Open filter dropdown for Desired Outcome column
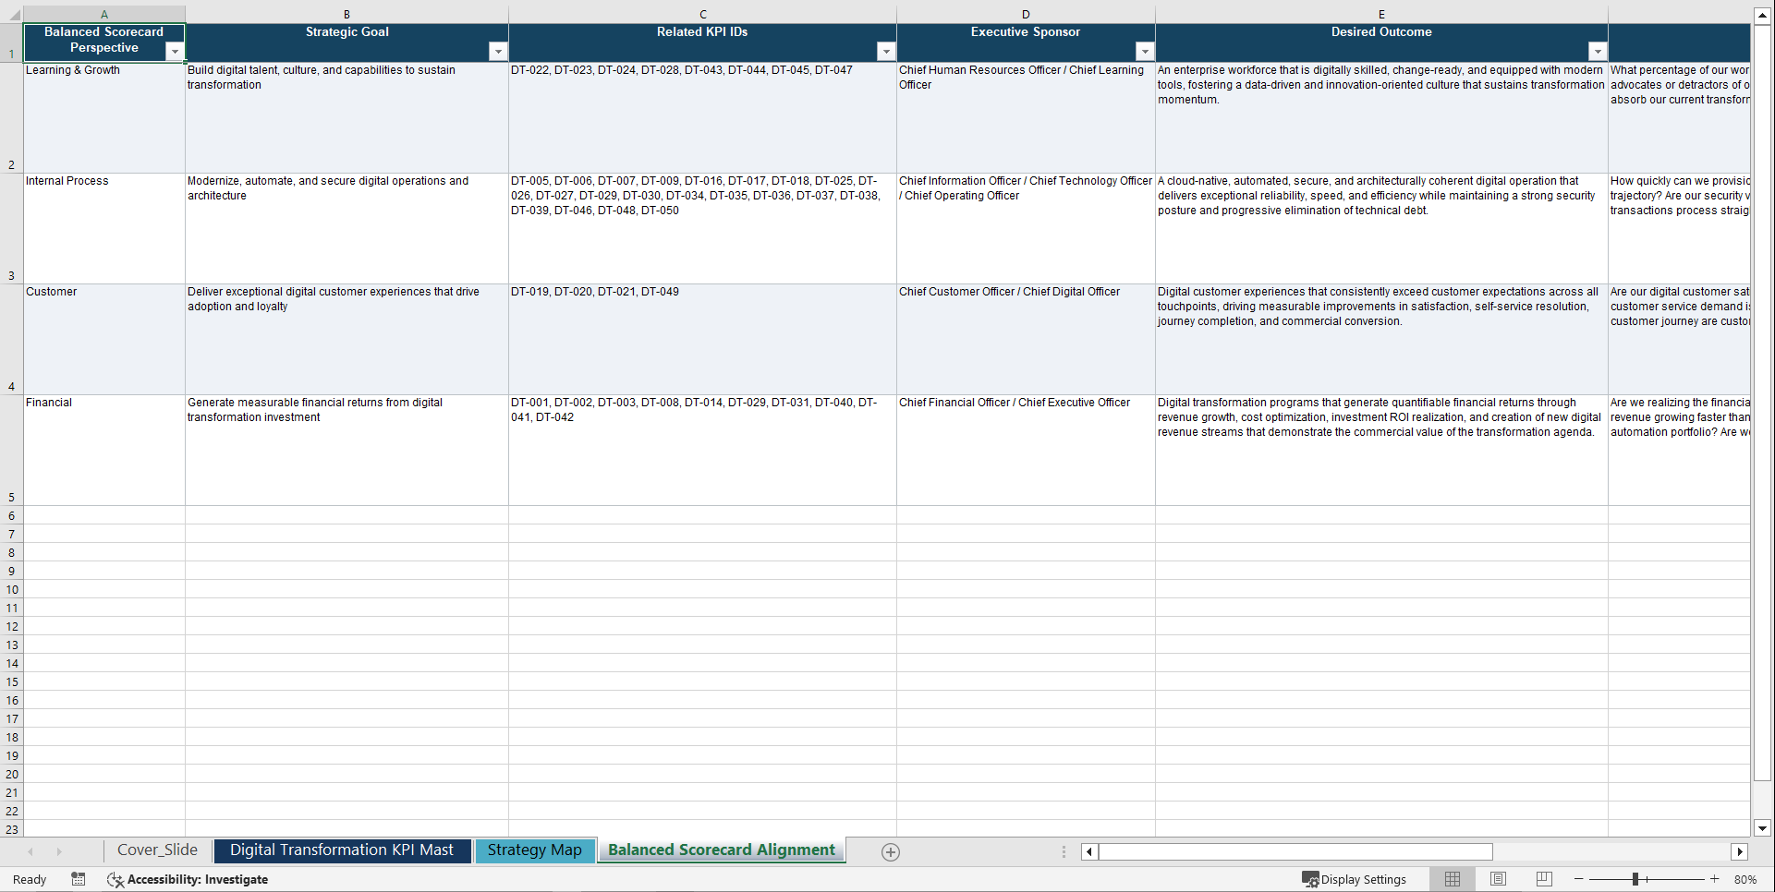 click(x=1598, y=52)
